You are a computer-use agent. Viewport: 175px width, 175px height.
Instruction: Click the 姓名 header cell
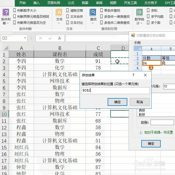coord(21,54)
